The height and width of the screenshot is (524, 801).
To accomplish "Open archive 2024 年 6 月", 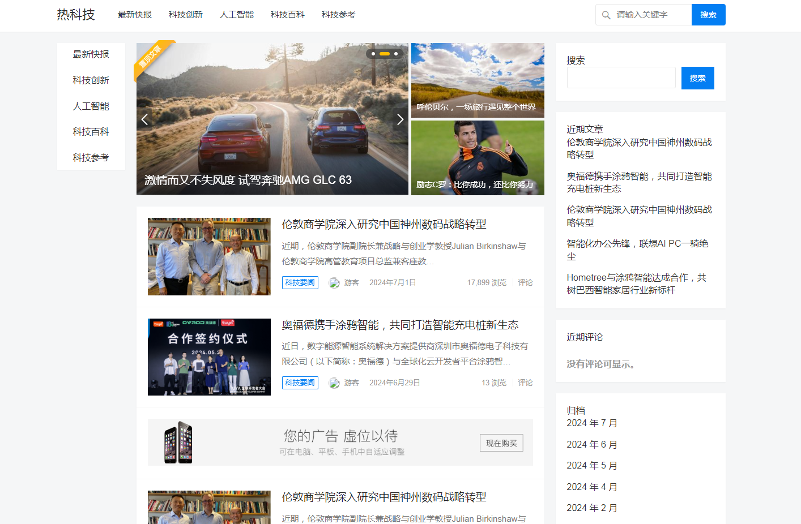I will 592,445.
